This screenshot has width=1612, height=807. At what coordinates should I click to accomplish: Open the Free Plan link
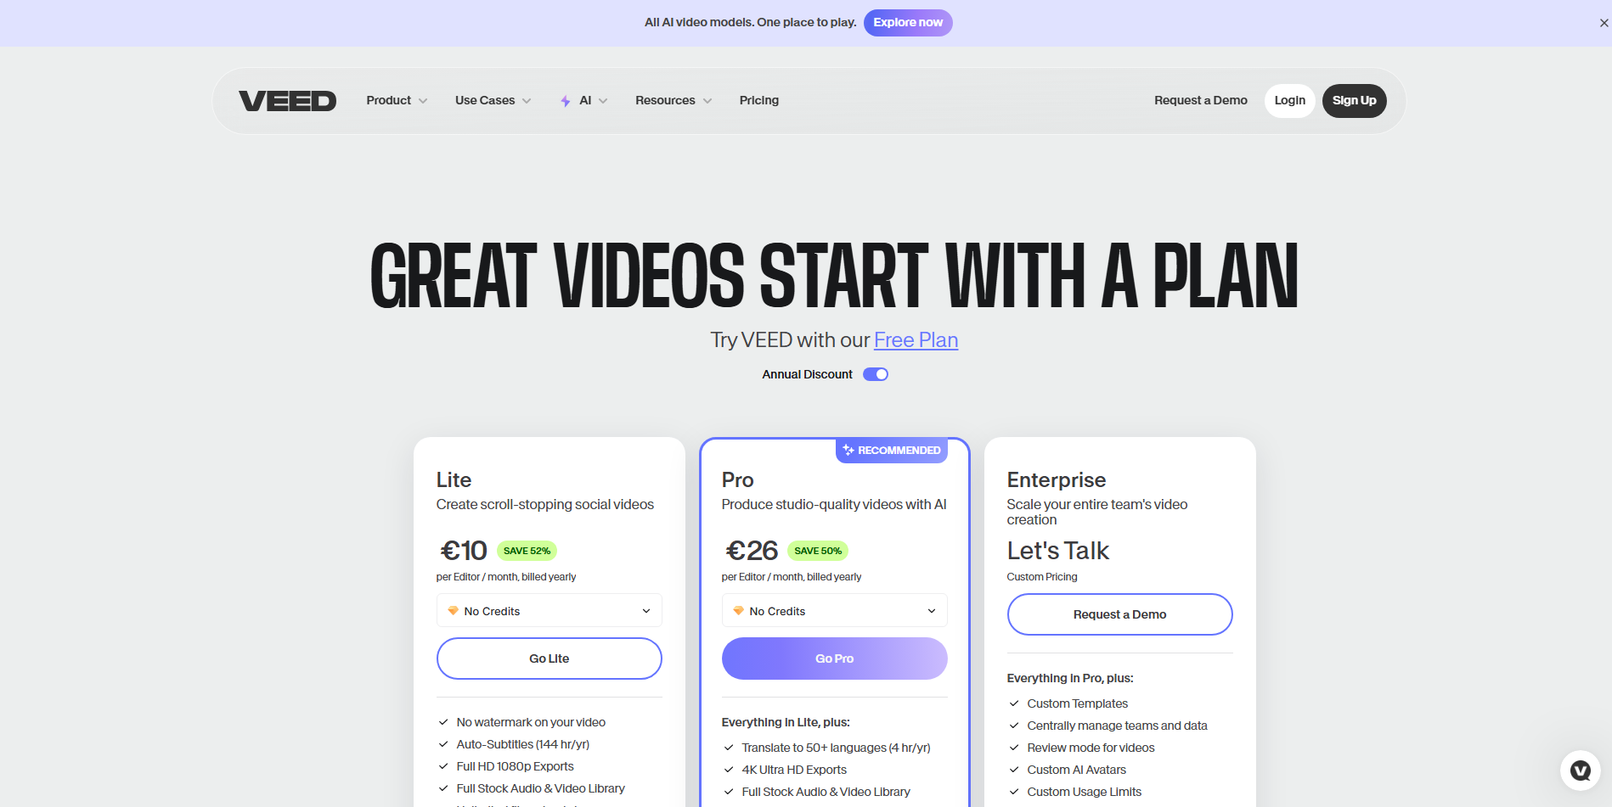[916, 340]
